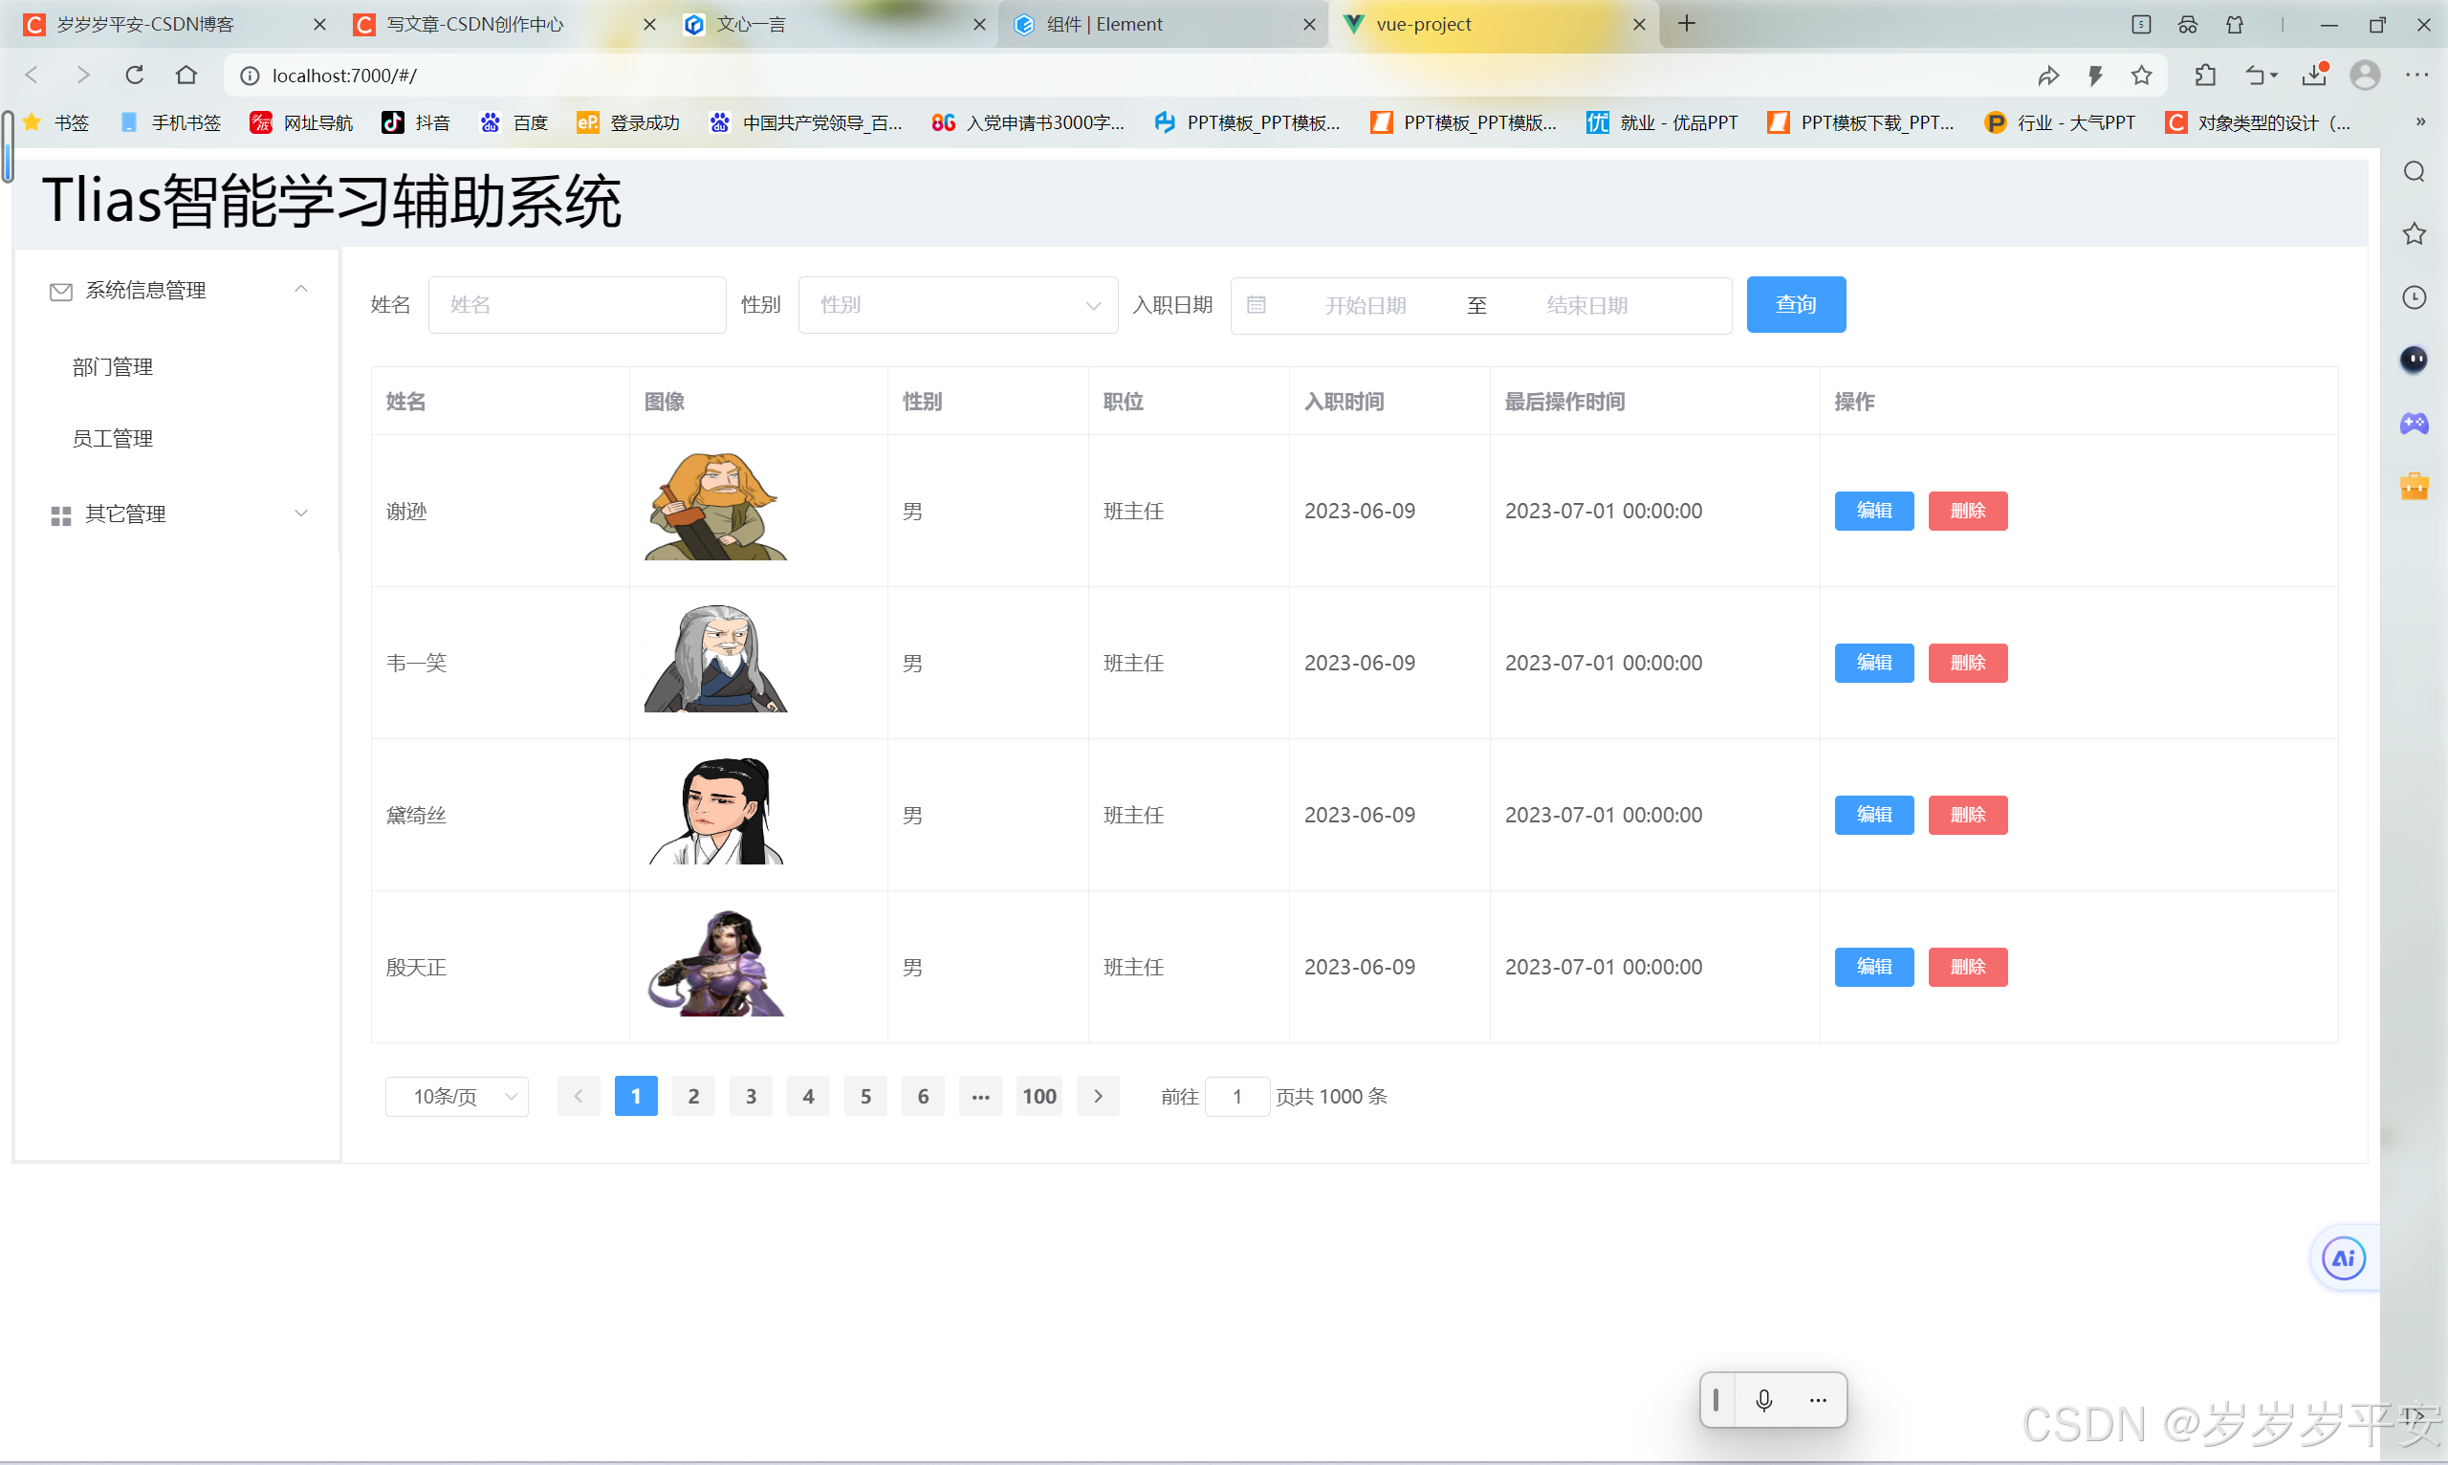
Task: Open the floating Ai assistant button
Action: (2344, 1257)
